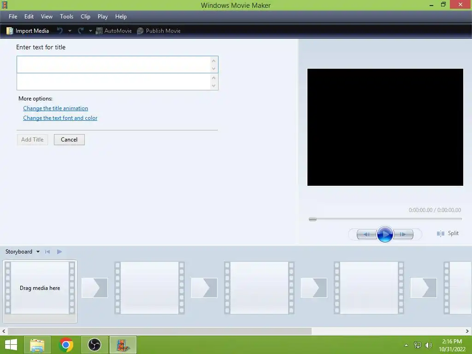
Task: Open Google Chrome from taskbar
Action: tap(66, 345)
